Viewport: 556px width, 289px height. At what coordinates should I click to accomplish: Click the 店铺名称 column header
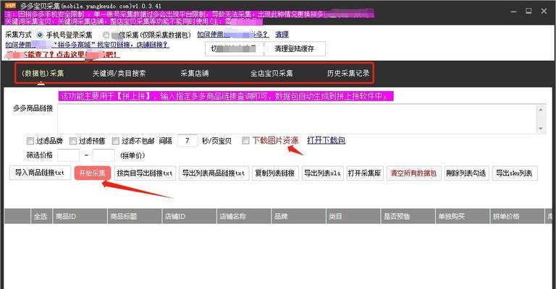coord(244,216)
